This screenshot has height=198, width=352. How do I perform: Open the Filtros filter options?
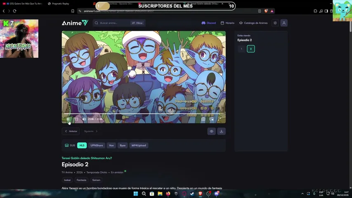137,23
